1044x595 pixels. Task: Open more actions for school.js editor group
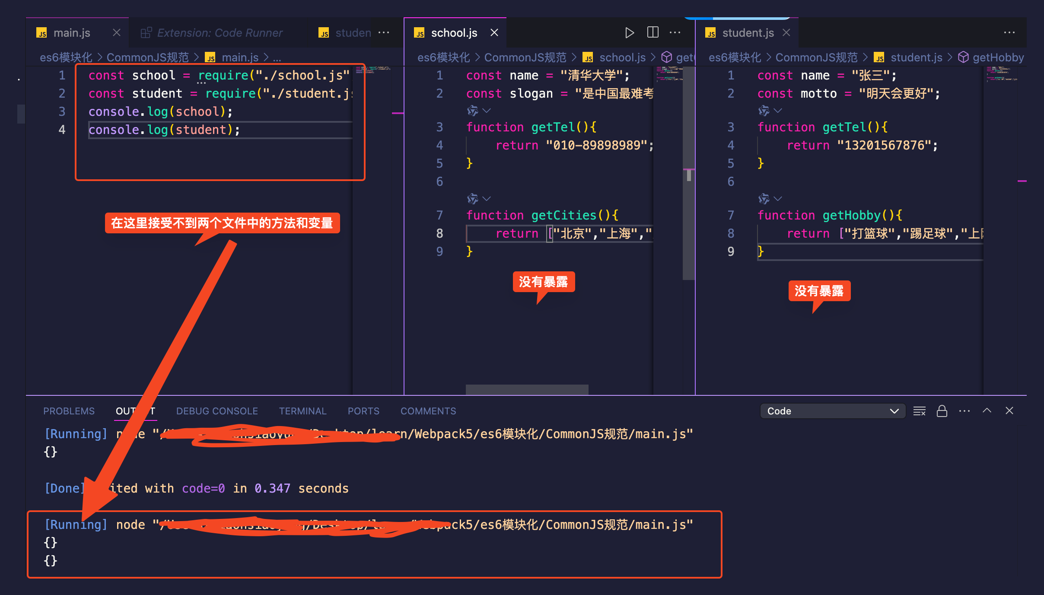[x=675, y=33]
